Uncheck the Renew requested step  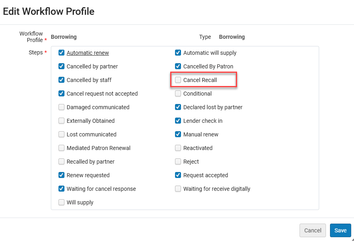coord(61,175)
